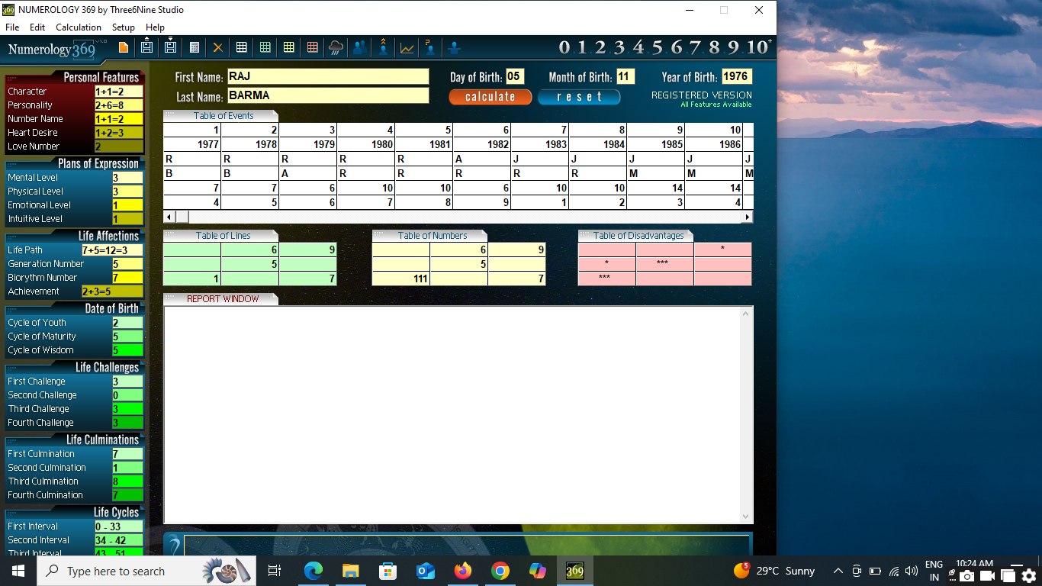Click the number 7 in the top bar
The height and width of the screenshot is (586, 1042).
694,47
